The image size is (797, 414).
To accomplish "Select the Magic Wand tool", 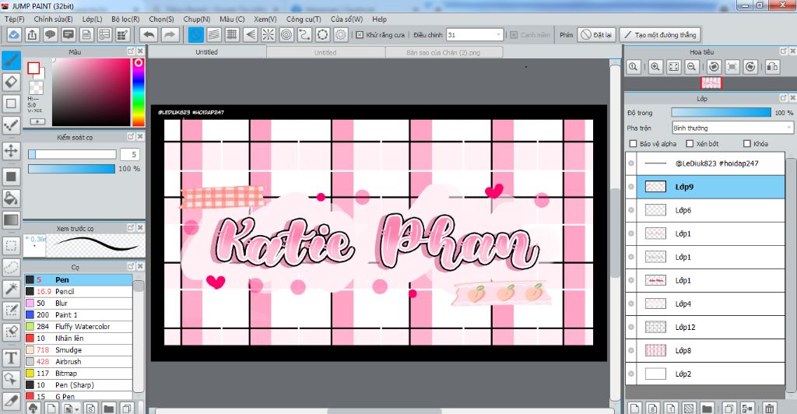I will tap(11, 289).
